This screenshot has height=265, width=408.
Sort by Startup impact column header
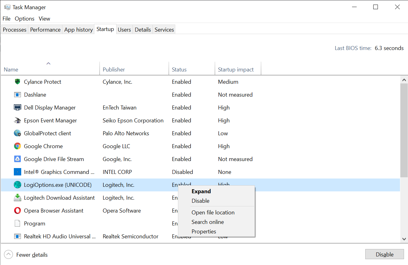pyautogui.click(x=236, y=70)
